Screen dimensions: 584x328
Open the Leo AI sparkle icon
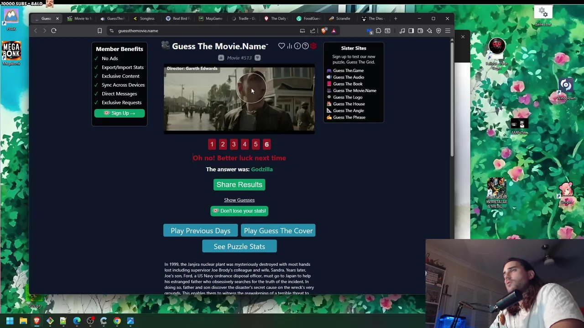(x=429, y=31)
